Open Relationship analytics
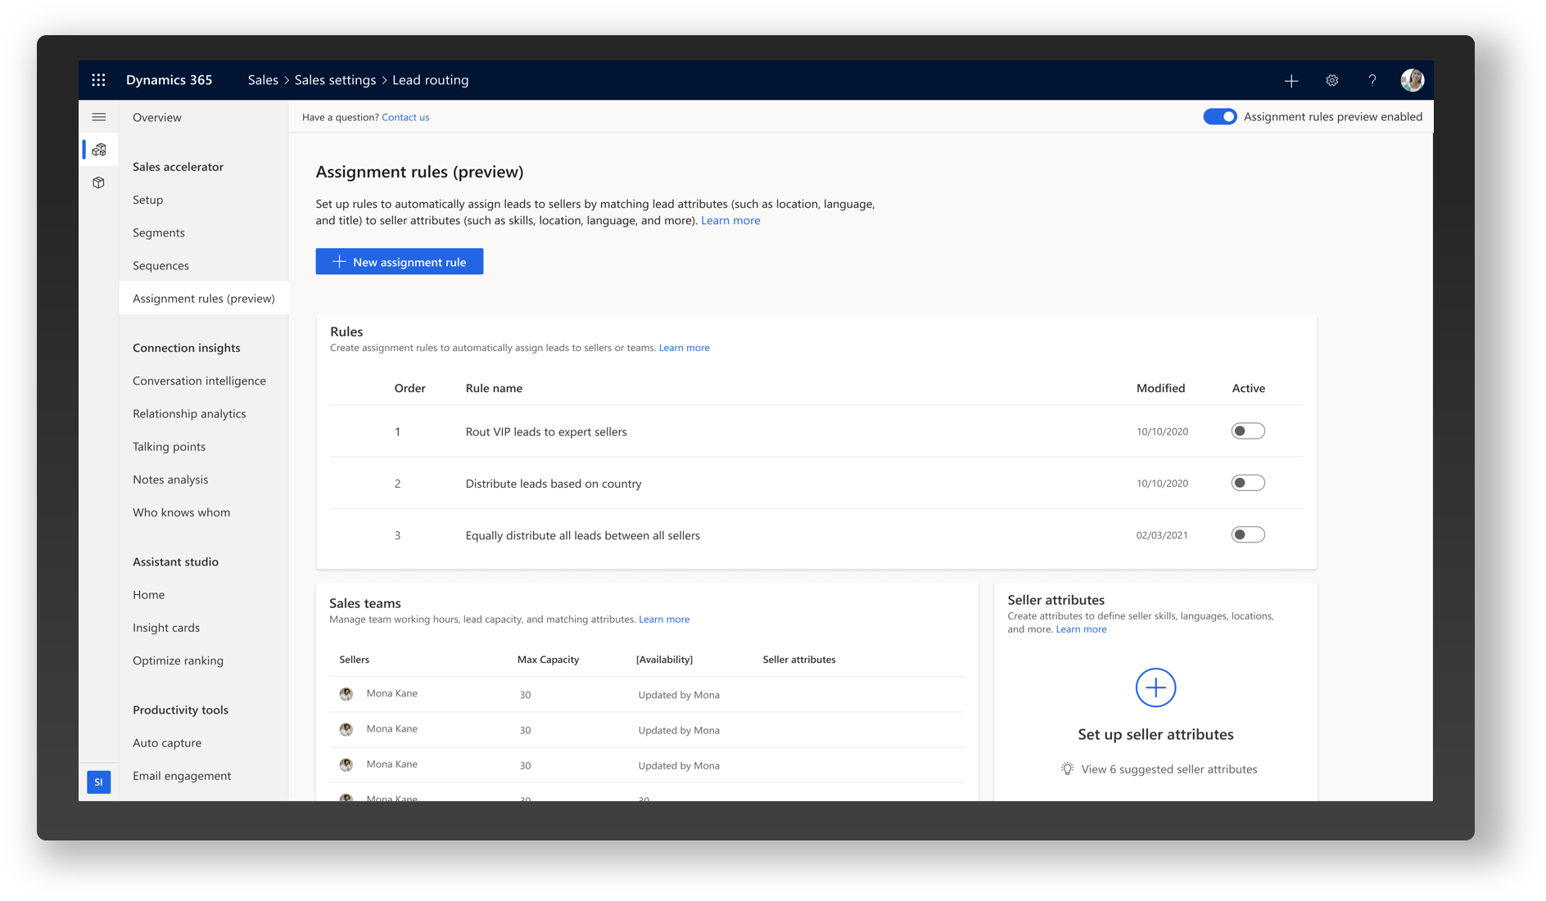1546x901 pixels. click(189, 413)
